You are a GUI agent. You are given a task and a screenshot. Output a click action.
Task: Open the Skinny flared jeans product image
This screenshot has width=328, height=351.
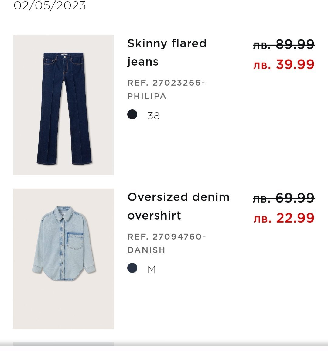(x=63, y=105)
